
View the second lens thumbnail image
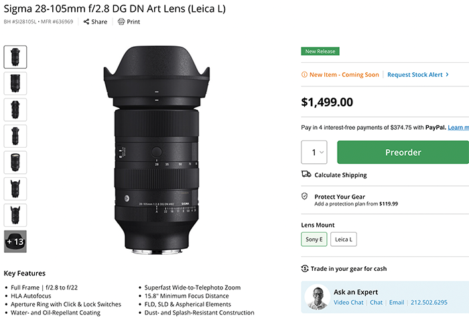[x=15, y=83]
